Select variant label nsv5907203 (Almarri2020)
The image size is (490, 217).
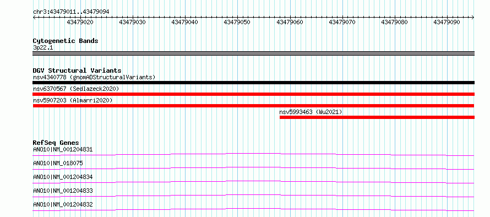73,100
